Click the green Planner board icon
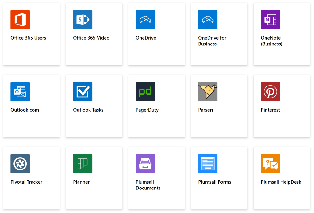 (x=82, y=164)
